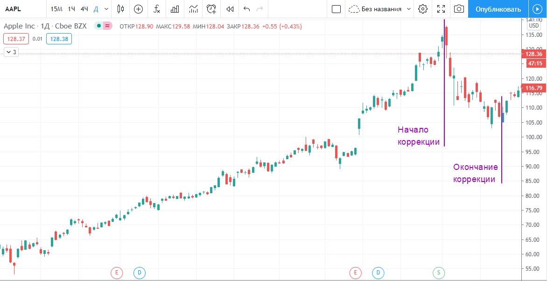Expand the collapsed indicators list labeled 3
This screenshot has width=547, height=281.
tap(11, 52)
